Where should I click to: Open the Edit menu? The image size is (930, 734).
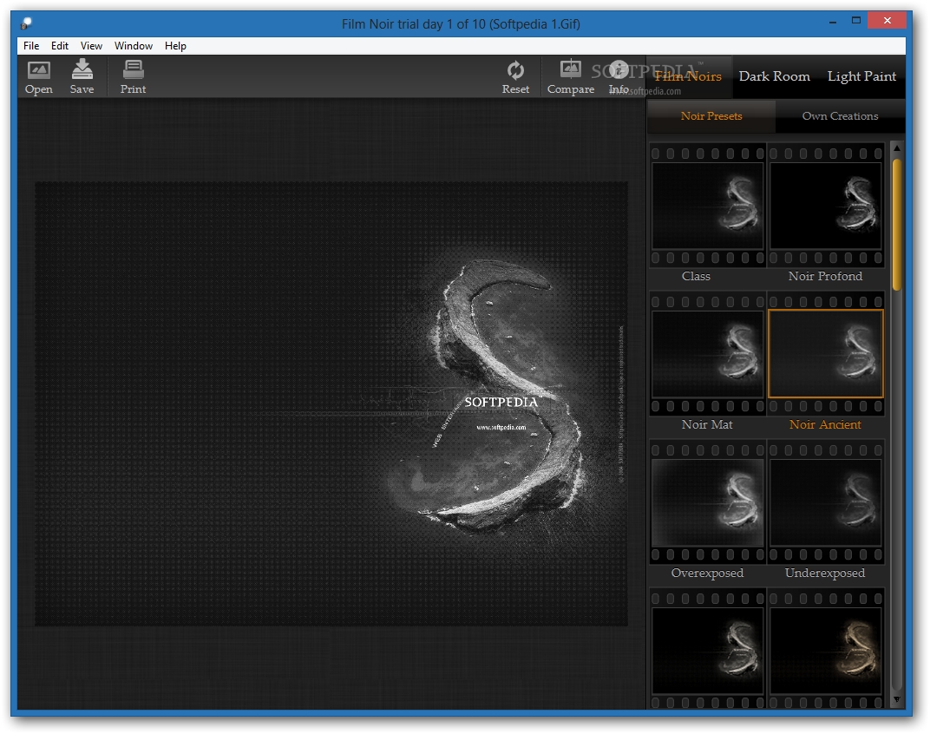59,46
